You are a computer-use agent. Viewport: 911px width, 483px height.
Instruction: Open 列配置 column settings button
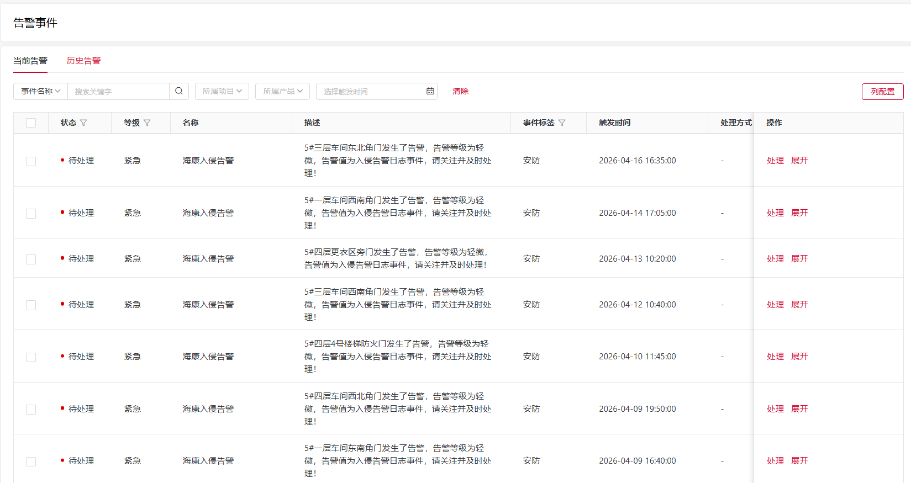pos(882,92)
